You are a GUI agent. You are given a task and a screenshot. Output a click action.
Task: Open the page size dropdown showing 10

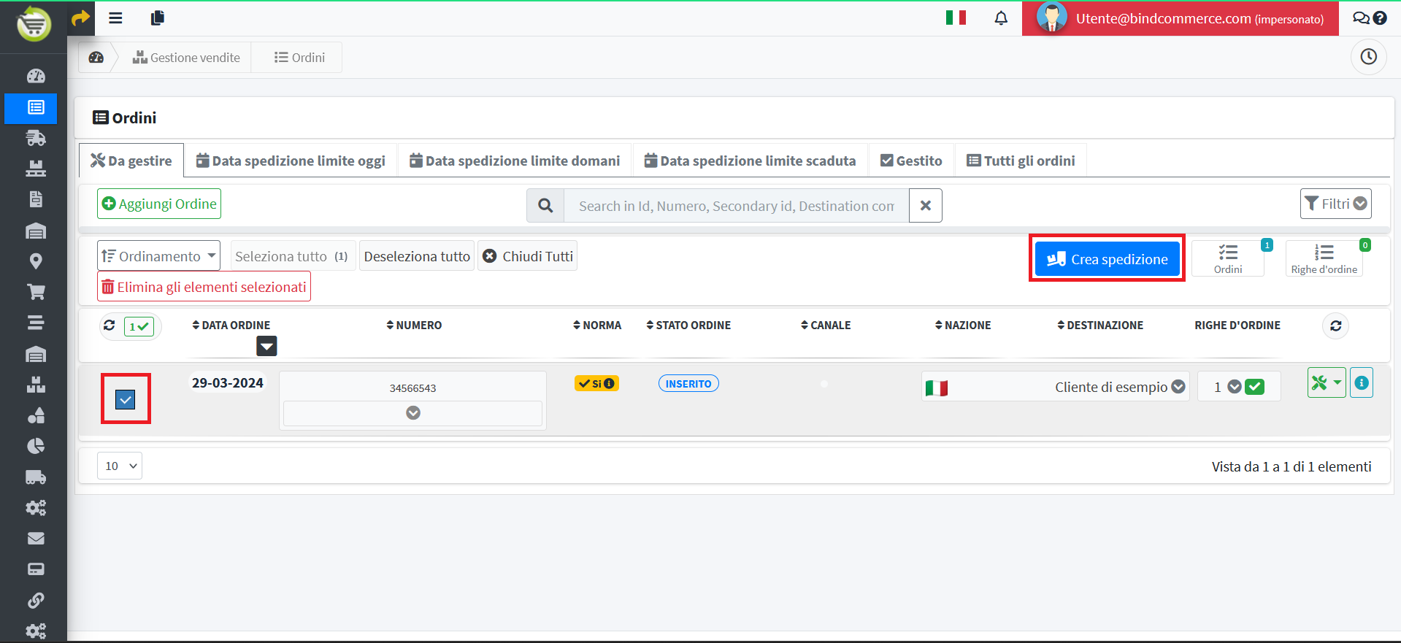point(120,466)
